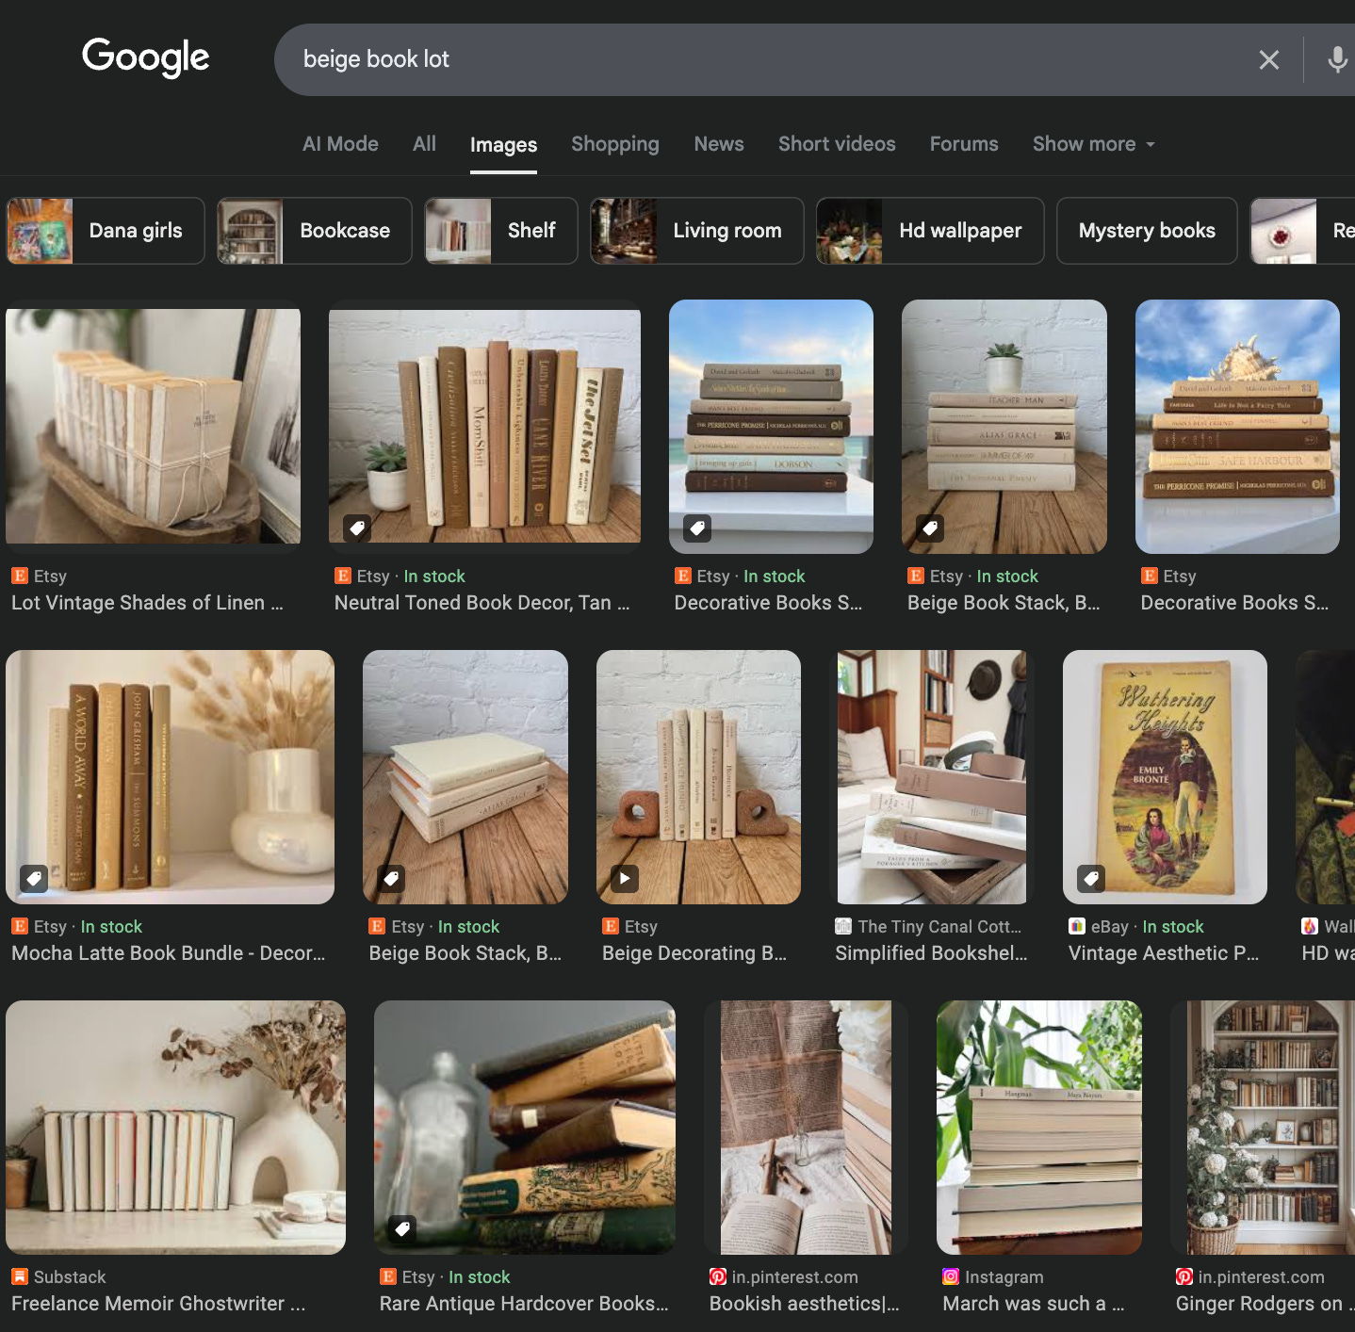Click the eBay source favicon
The image size is (1355, 1332).
[x=1077, y=926]
